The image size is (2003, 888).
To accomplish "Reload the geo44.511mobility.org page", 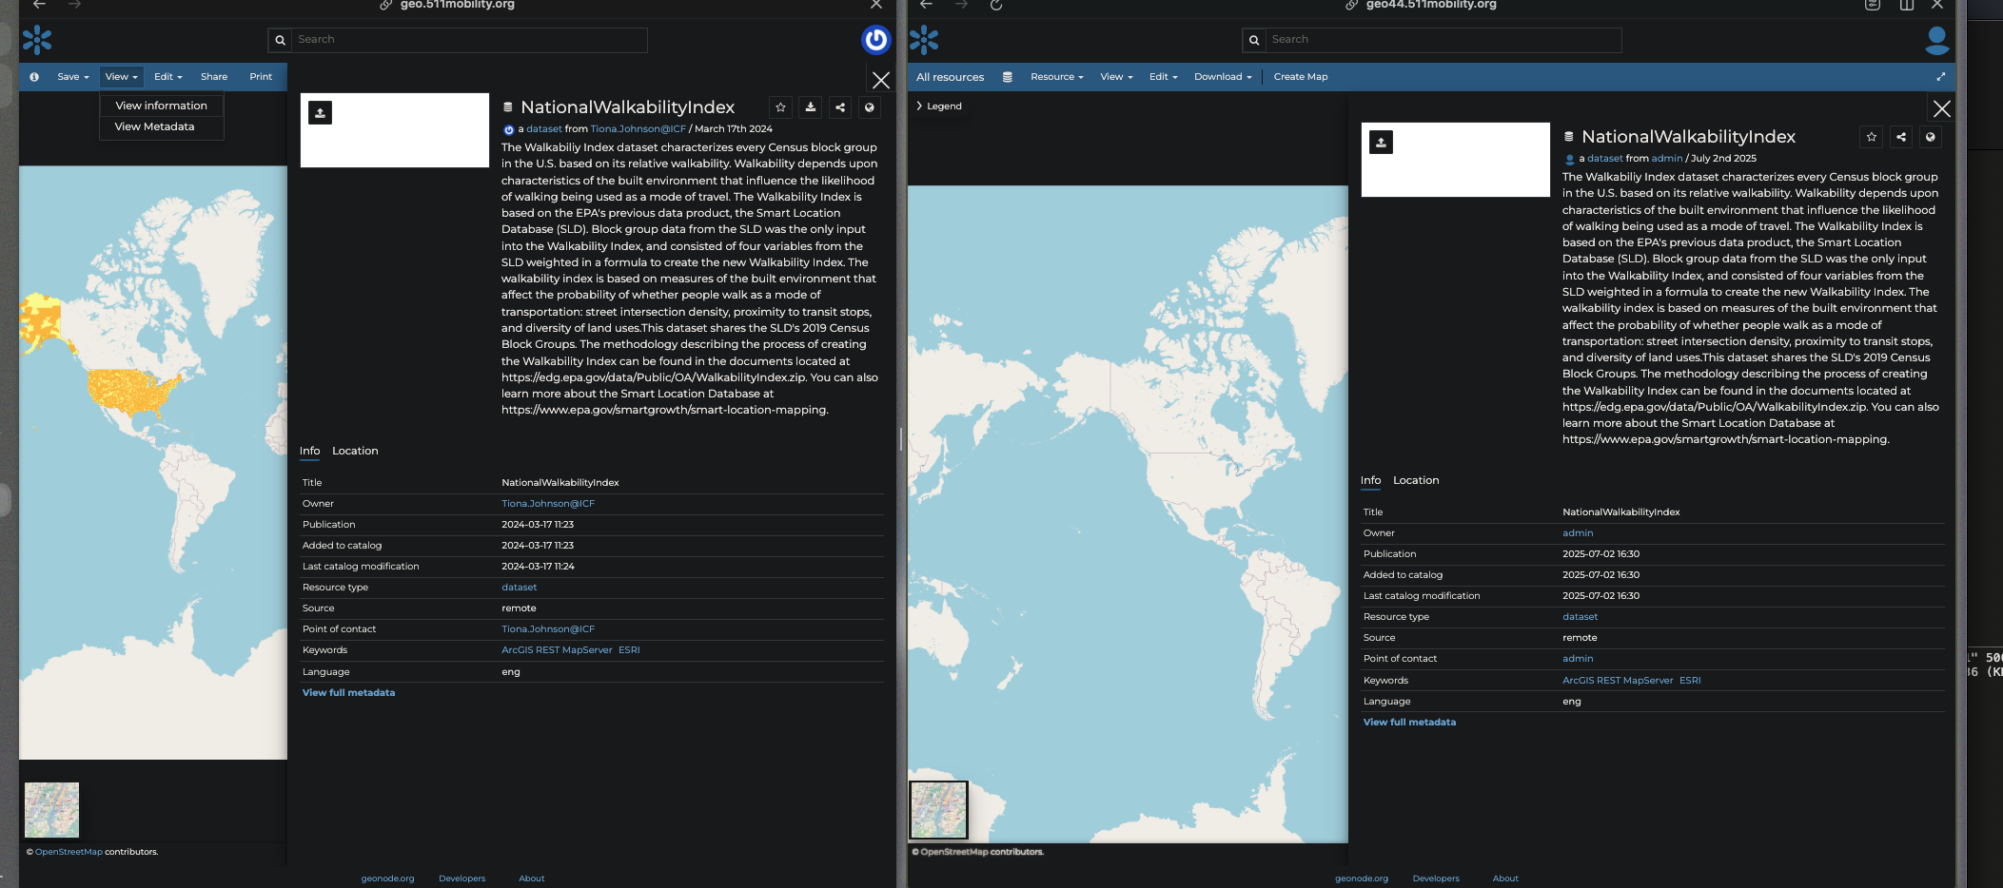I will pyautogui.click(x=996, y=6).
